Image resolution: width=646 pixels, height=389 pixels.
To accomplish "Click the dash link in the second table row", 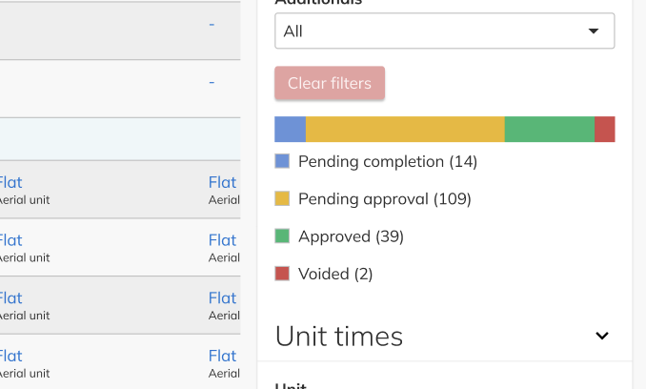I will [212, 82].
